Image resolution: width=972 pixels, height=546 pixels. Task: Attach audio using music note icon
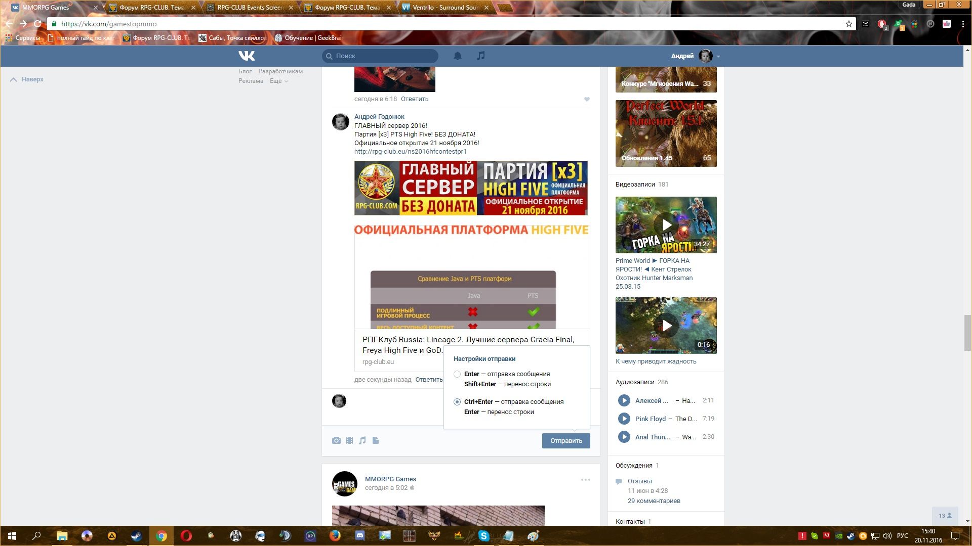pyautogui.click(x=362, y=440)
